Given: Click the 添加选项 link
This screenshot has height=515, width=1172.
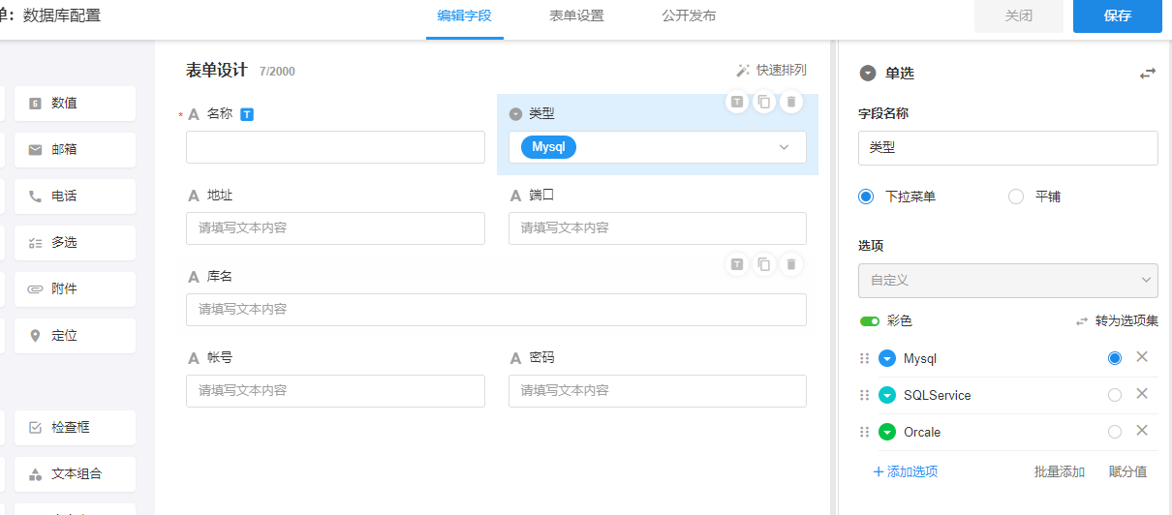Looking at the screenshot, I should point(906,472).
